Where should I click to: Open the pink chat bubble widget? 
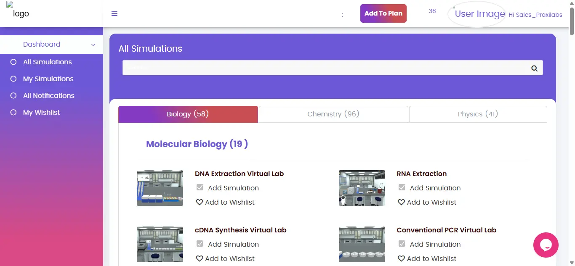coord(546,245)
